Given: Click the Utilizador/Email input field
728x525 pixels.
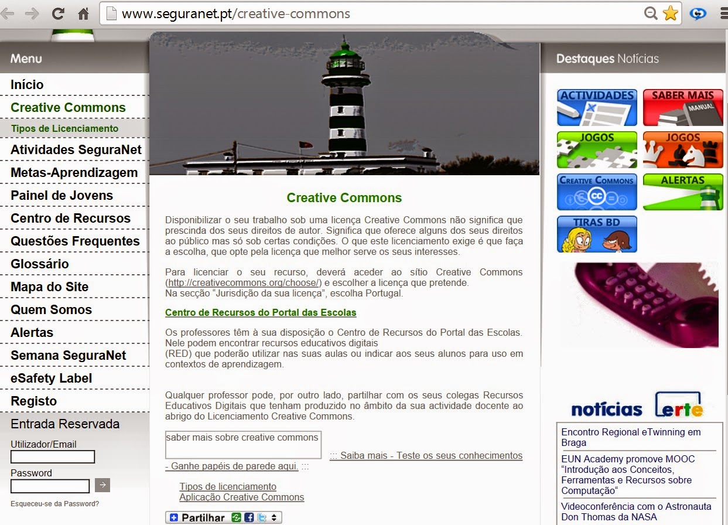Looking at the screenshot, I should [x=53, y=457].
